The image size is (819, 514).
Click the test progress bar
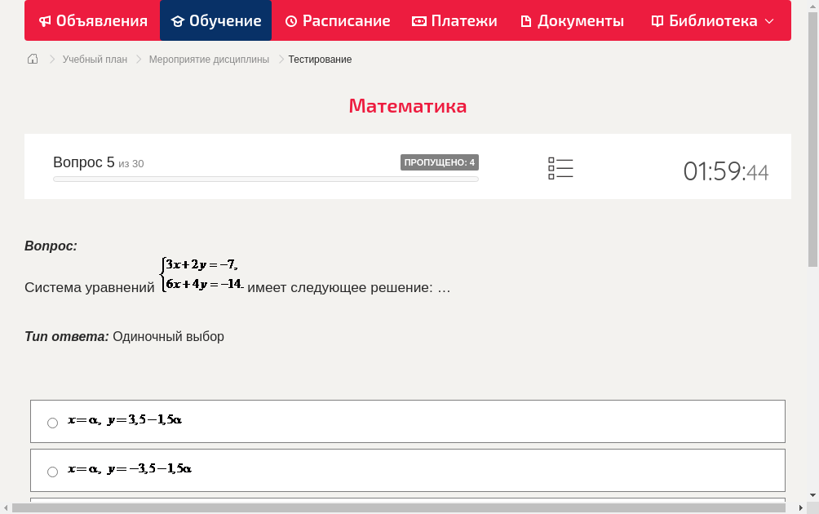[x=265, y=179]
